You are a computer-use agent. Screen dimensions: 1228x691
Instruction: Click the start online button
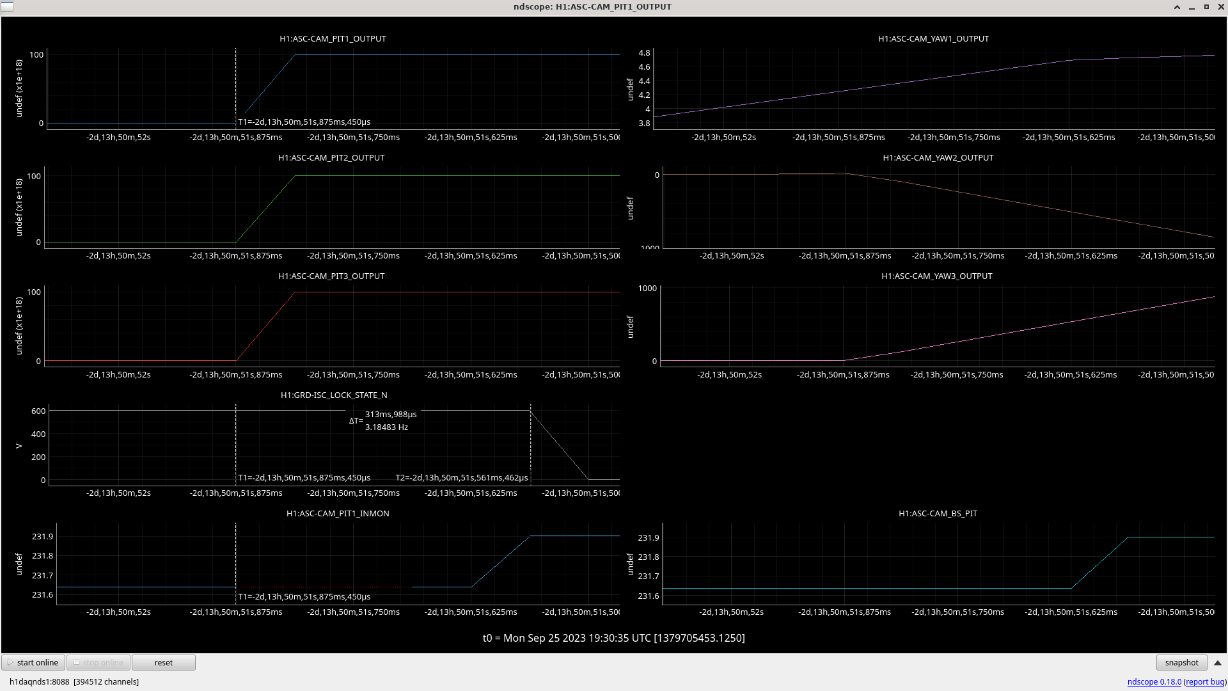click(33, 662)
